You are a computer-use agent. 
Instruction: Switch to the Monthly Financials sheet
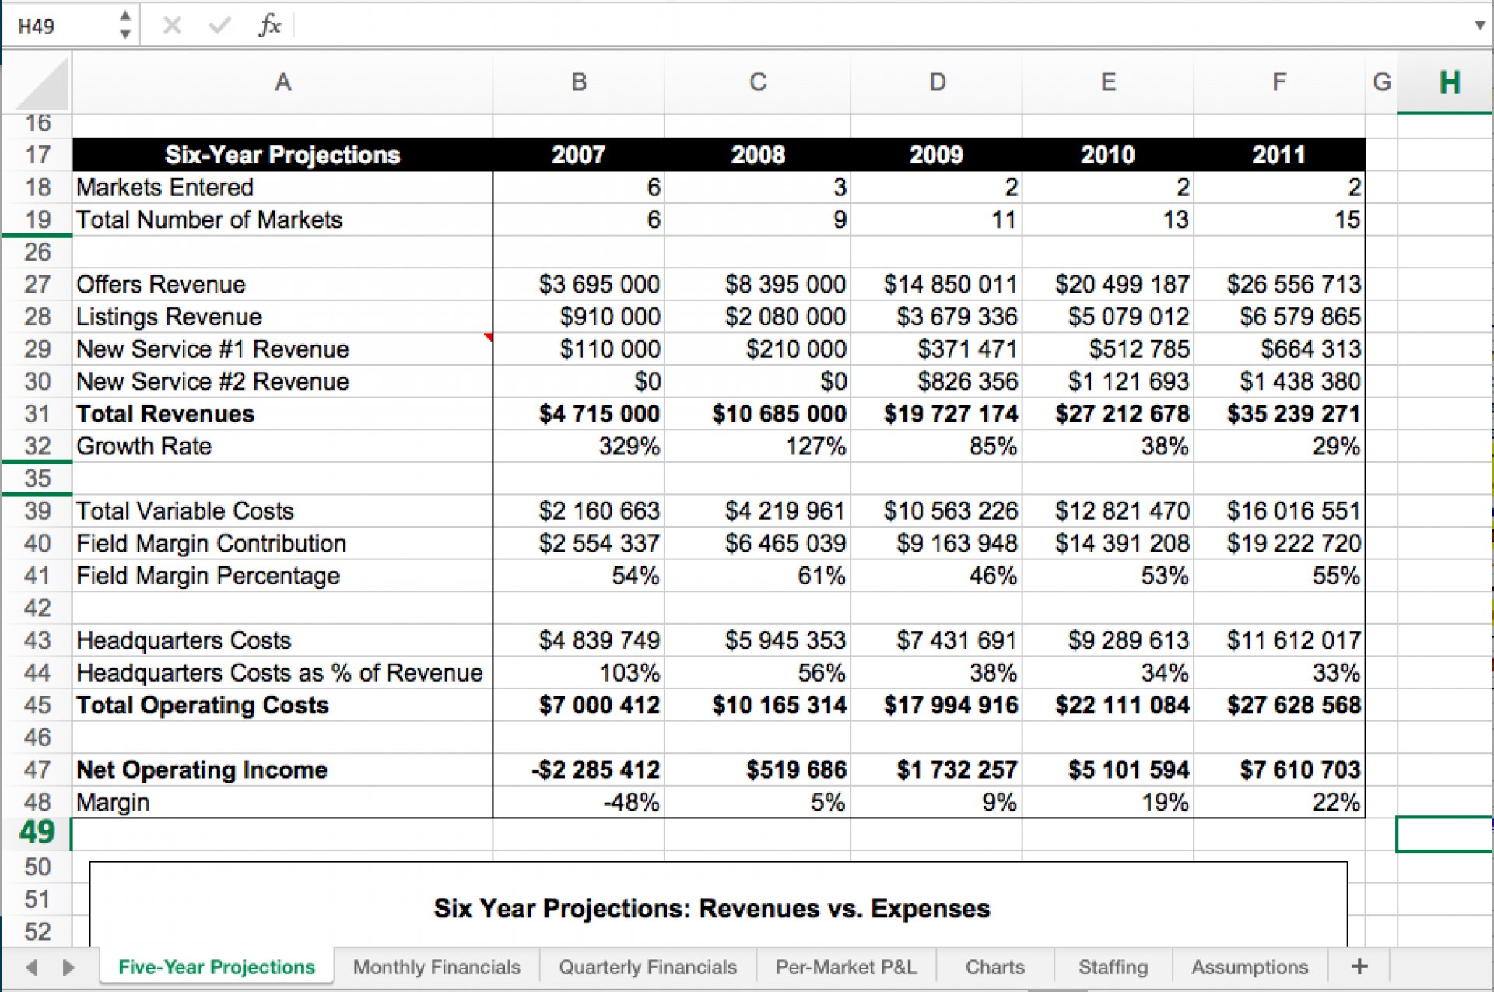[437, 967]
